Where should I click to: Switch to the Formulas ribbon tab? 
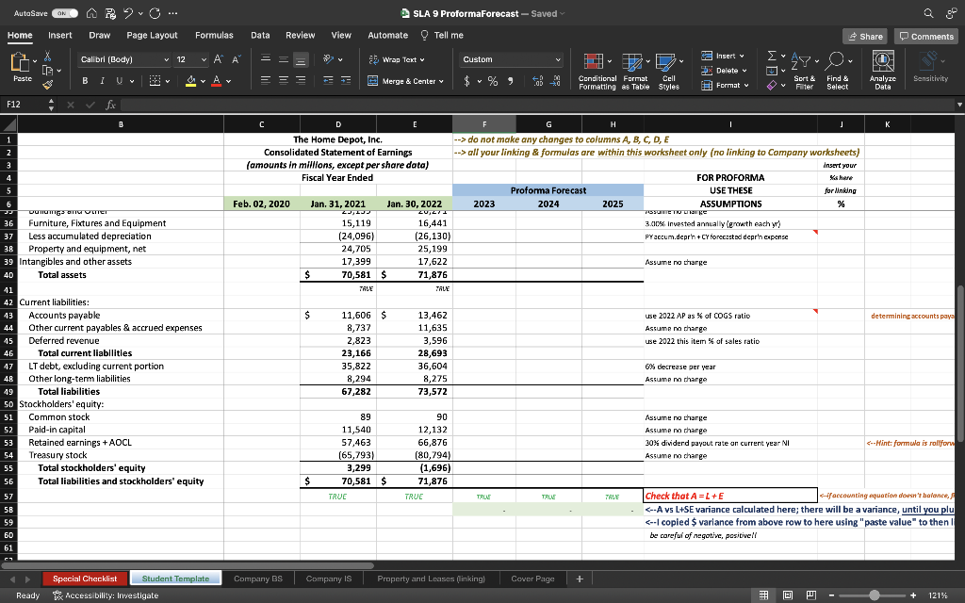[x=214, y=35]
